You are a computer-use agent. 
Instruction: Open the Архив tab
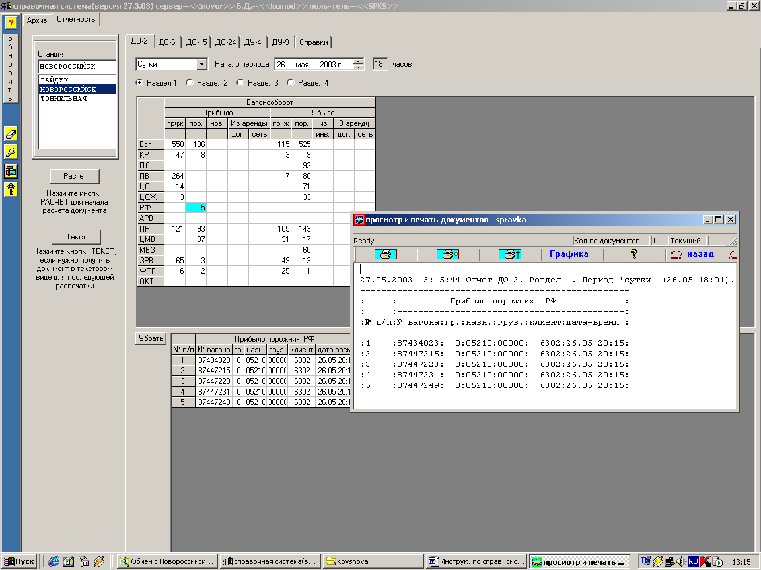tap(37, 20)
